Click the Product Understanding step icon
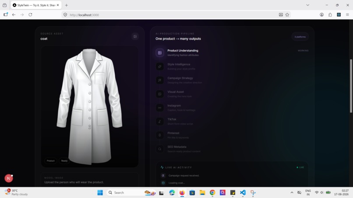The image size is (353, 198). pos(159,53)
